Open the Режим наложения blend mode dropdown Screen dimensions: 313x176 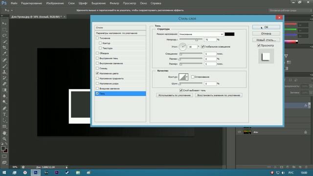[x=201, y=34]
